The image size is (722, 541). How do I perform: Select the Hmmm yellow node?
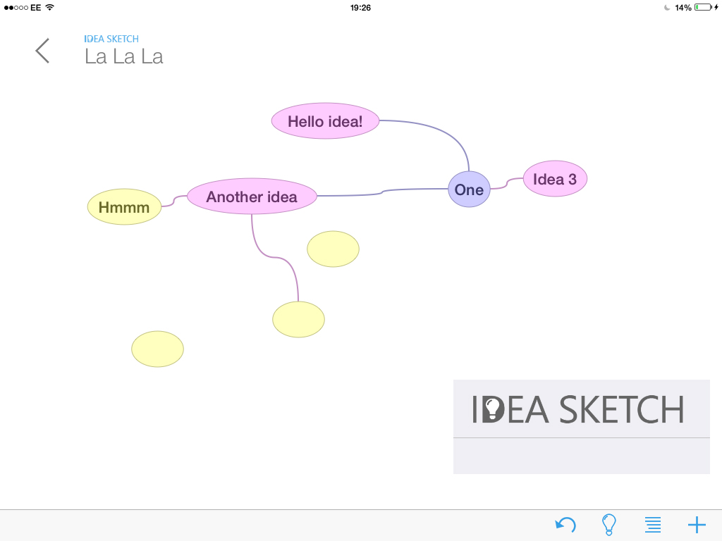[124, 207]
